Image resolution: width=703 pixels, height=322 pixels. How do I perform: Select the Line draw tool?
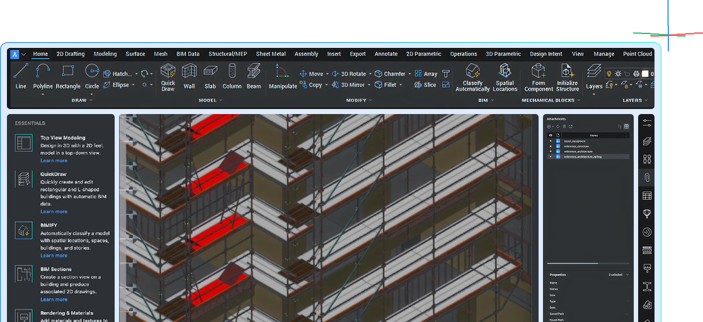pos(21,76)
